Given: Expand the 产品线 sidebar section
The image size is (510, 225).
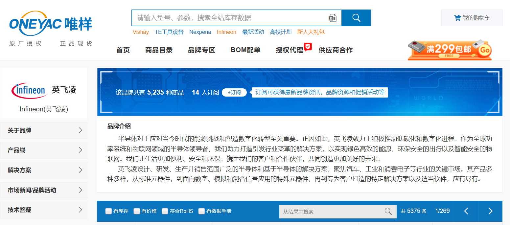Looking at the screenshot, I should click(44, 150).
